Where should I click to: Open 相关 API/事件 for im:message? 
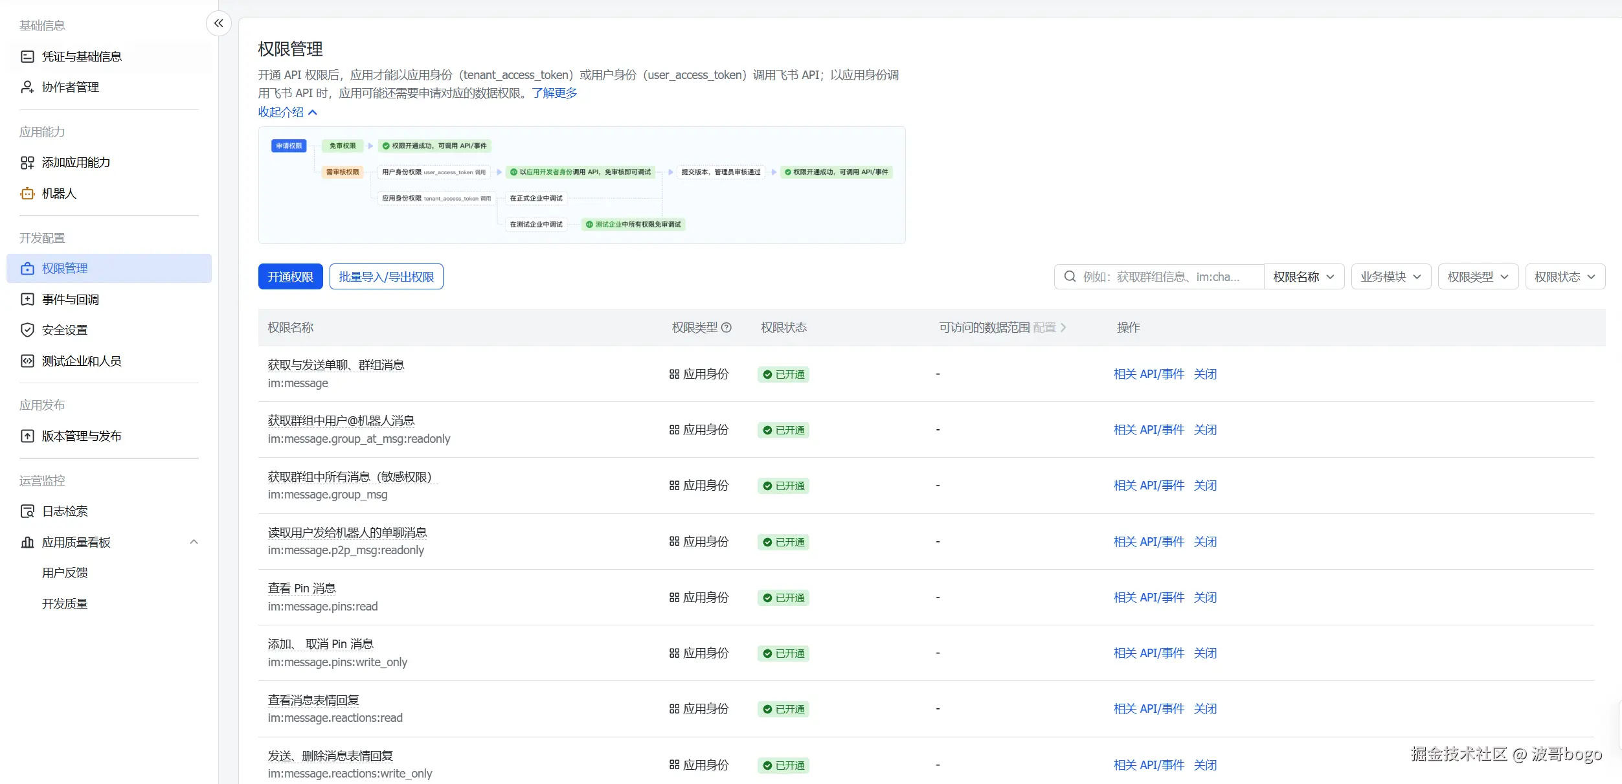(x=1149, y=374)
